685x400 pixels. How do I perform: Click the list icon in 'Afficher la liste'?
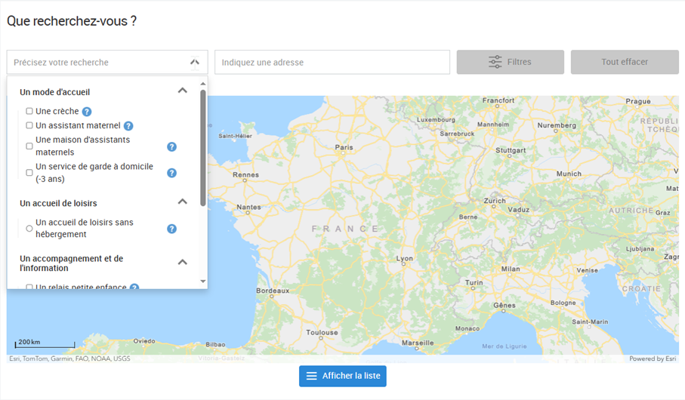pyautogui.click(x=311, y=376)
